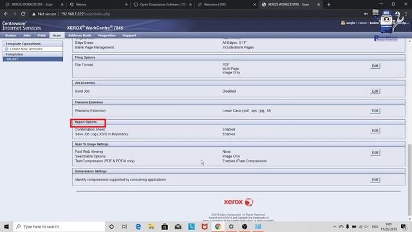Open File Explorer from taskbar
Viewport: 412px width, 232px height.
pos(151,226)
